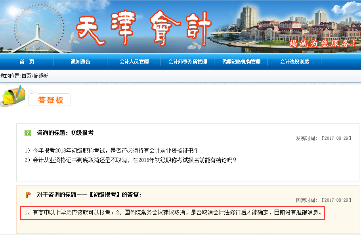Click the mailbox icon beside 答疑板
This screenshot has width=361, height=235.
[13, 96]
